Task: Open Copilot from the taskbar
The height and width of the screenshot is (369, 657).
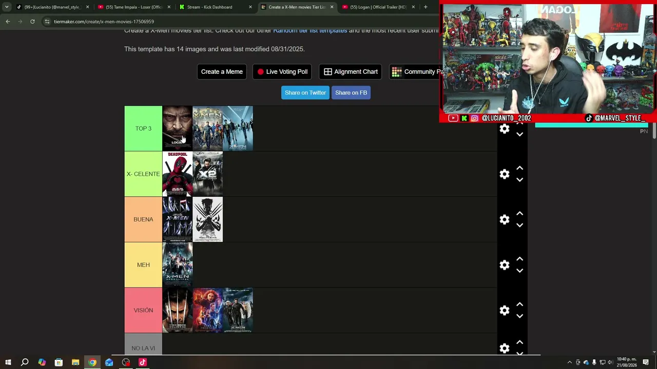Action: coord(42,362)
